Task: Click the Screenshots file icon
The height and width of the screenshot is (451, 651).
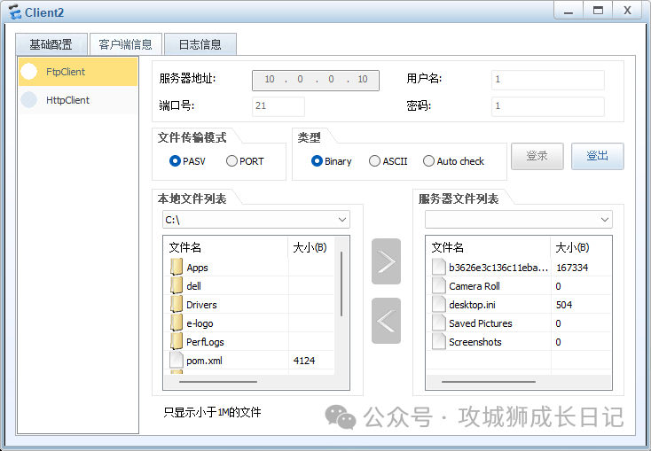Action: pyautogui.click(x=439, y=342)
